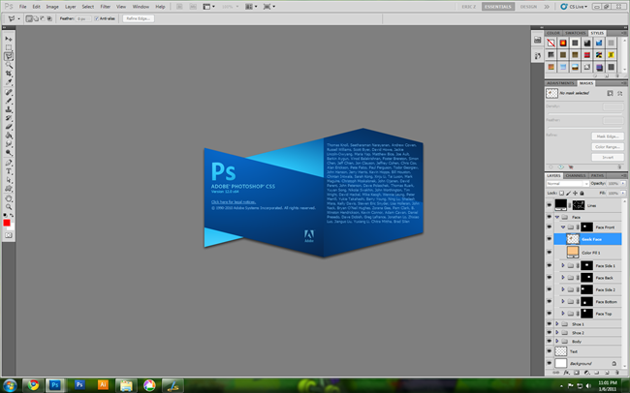Select the Crop tool
630x393 pixels.
point(9,74)
